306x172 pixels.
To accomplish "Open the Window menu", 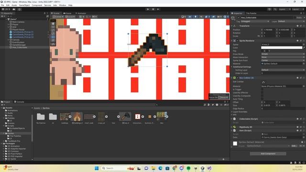I will [x=63, y=5].
